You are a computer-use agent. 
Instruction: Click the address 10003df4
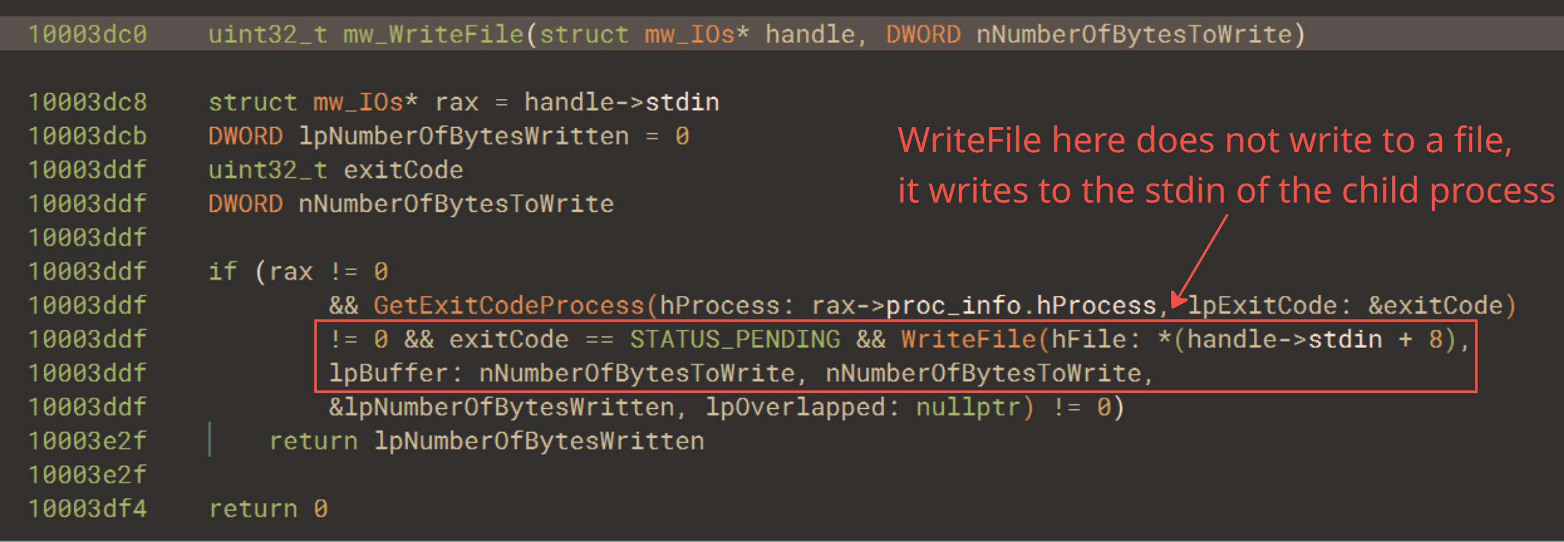(88, 509)
